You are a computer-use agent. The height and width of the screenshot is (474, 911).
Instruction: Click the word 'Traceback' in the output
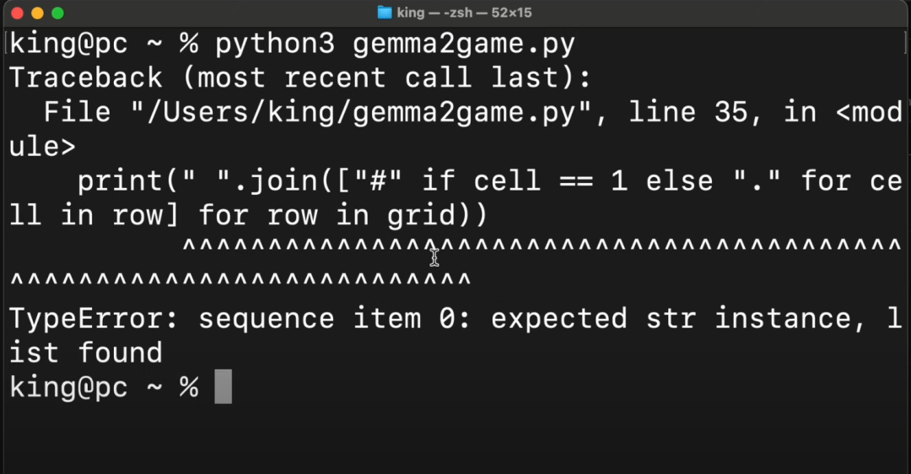click(x=85, y=78)
